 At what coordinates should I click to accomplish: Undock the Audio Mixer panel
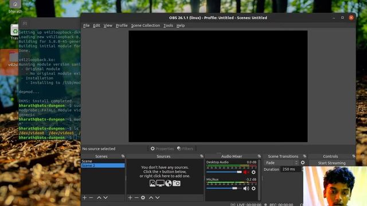tap(259, 156)
